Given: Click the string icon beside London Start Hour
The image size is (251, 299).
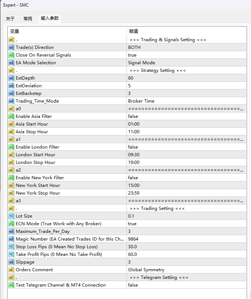Looking at the screenshot, I should coord(11,155).
